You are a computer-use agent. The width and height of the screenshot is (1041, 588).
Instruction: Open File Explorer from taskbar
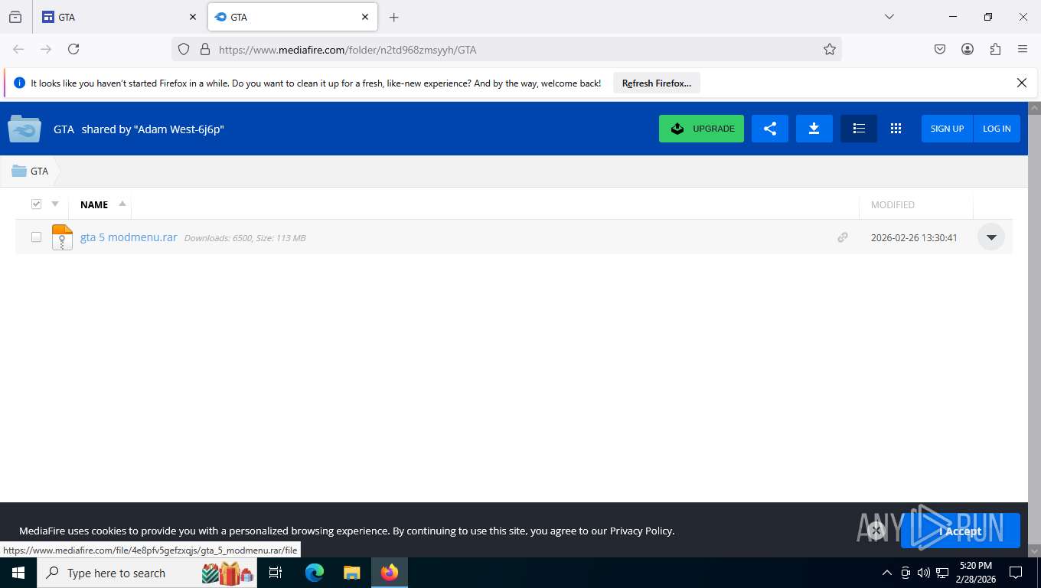(x=351, y=573)
